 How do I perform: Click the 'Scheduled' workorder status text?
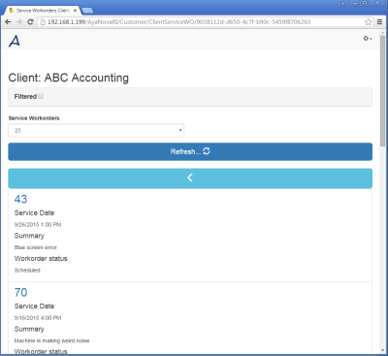pos(27,271)
